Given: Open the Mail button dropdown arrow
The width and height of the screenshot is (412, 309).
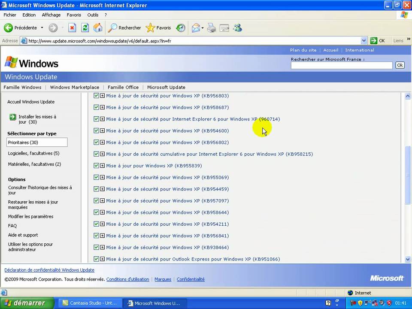Looking at the screenshot, I should coord(202,28).
